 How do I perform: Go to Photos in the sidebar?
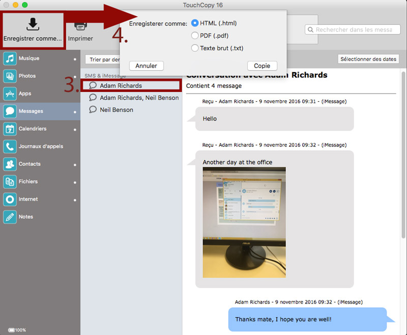point(40,76)
